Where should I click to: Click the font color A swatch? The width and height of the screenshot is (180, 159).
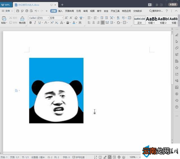tap(74, 23)
